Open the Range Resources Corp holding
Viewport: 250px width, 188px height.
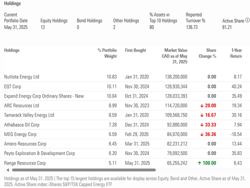25,163
